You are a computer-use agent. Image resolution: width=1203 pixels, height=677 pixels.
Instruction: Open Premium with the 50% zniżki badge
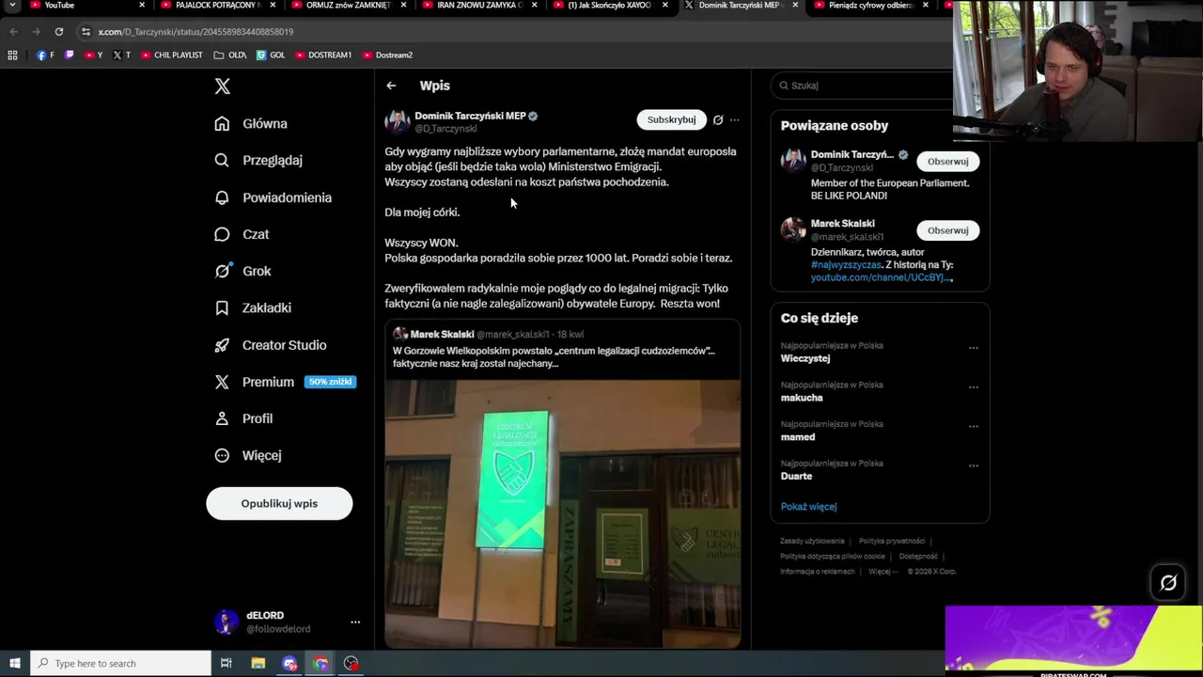(284, 382)
